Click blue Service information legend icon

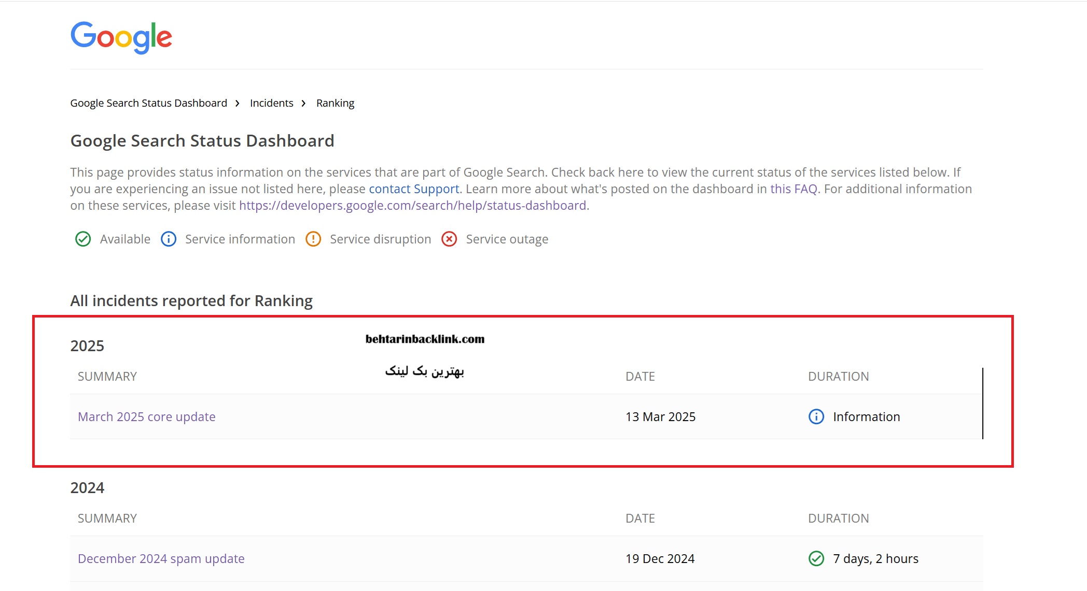(x=169, y=239)
